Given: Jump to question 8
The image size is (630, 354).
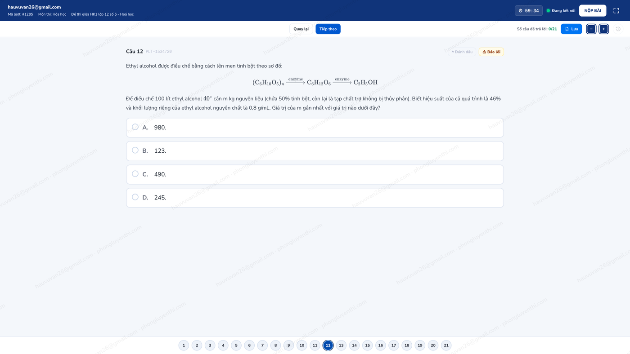Looking at the screenshot, I should coord(275,345).
